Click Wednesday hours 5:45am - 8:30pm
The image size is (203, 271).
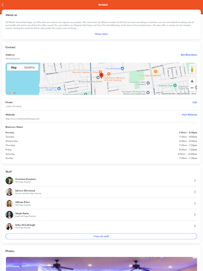click(188, 141)
